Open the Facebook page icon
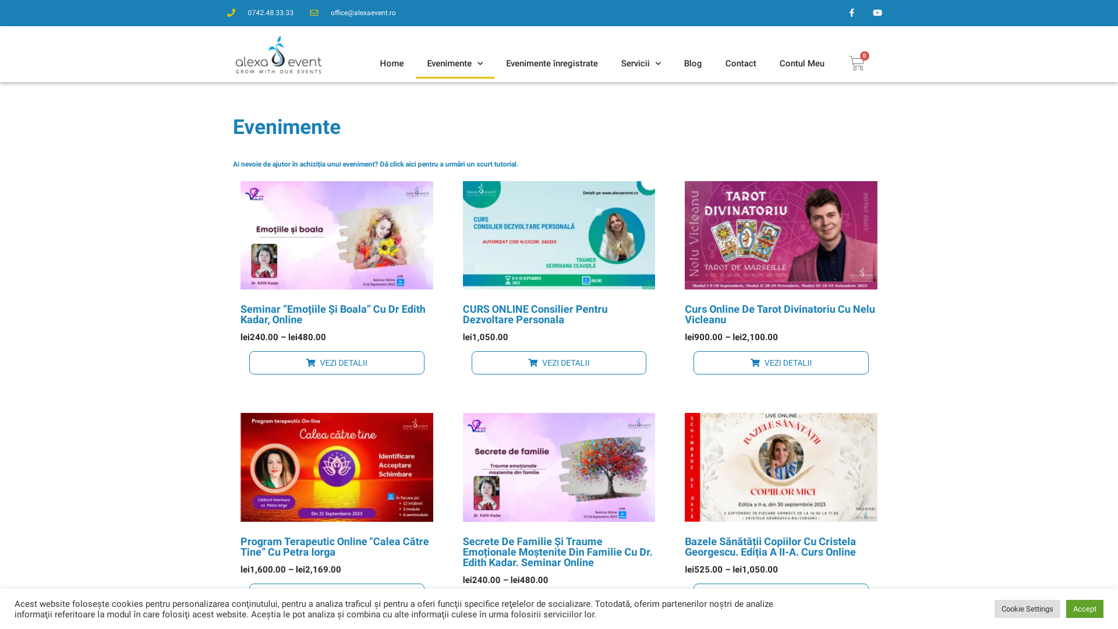 coord(851,13)
